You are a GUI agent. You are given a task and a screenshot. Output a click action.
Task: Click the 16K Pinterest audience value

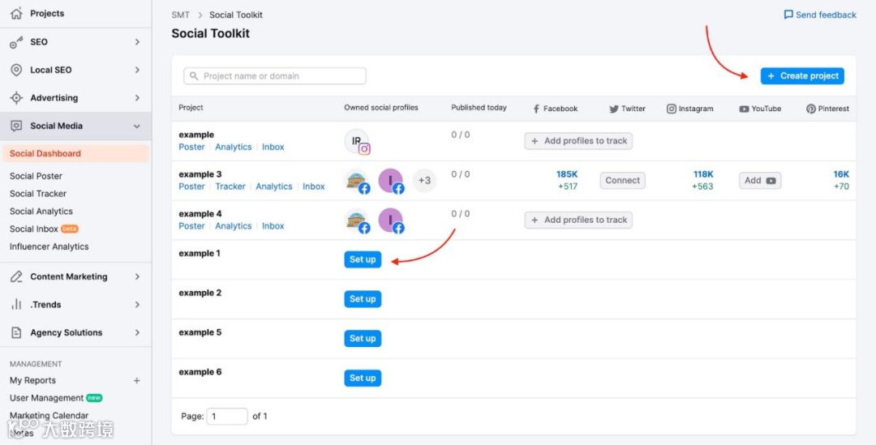(x=841, y=174)
